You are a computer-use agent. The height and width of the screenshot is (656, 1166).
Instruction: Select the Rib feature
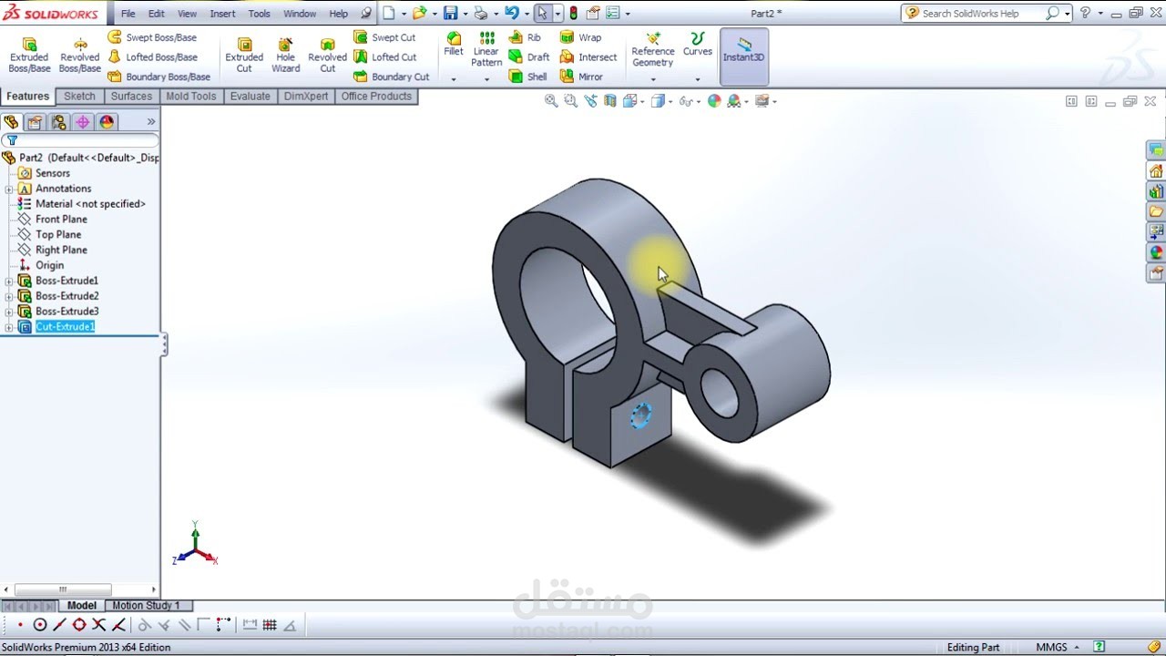525,37
